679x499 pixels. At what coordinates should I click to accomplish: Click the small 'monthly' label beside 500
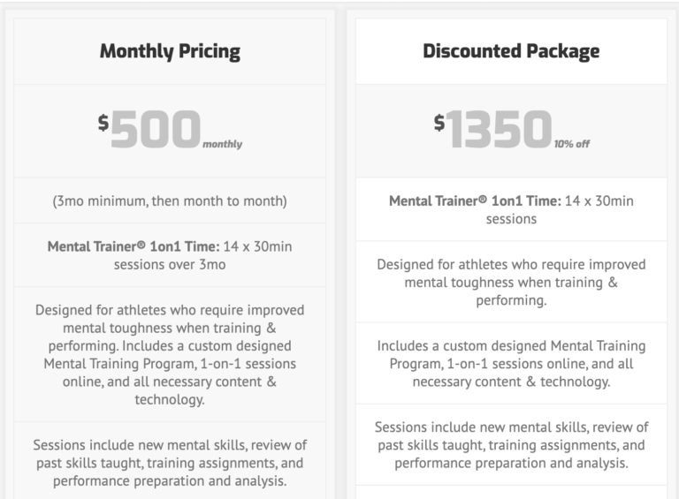222,144
